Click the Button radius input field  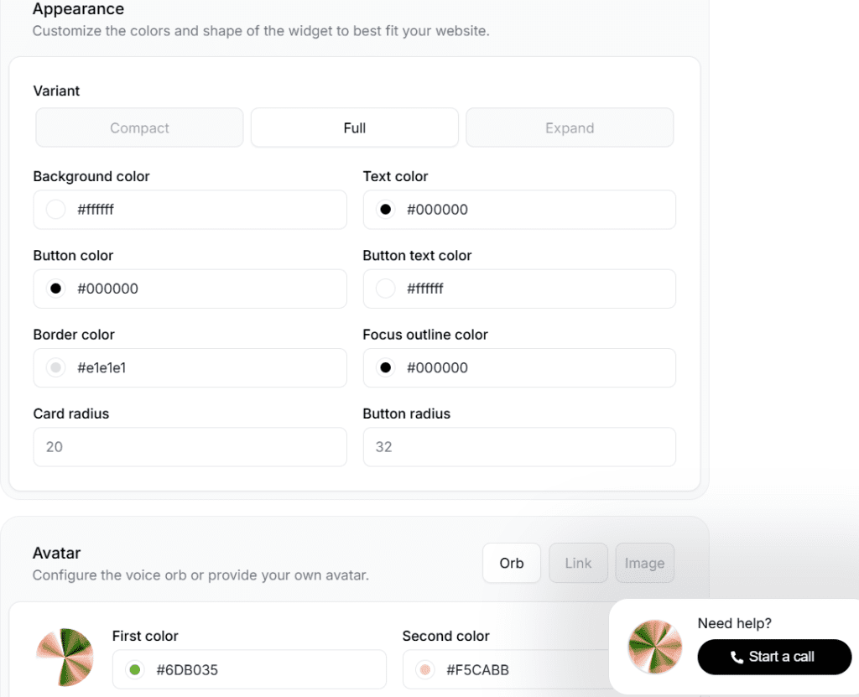pos(519,447)
